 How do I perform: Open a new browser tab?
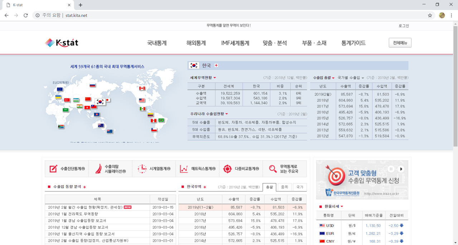(80, 5)
